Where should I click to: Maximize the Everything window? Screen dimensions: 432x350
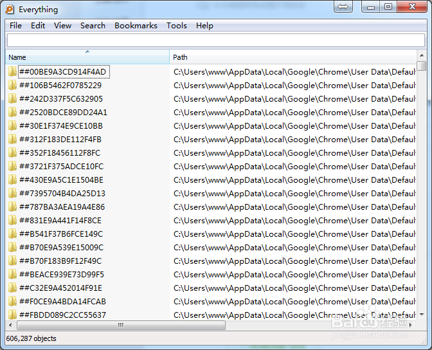(388, 6)
